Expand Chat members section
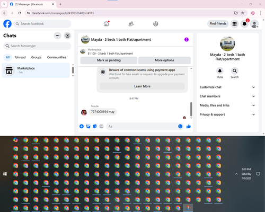Screen dimensions: 265x212 (x=227, y=96)
